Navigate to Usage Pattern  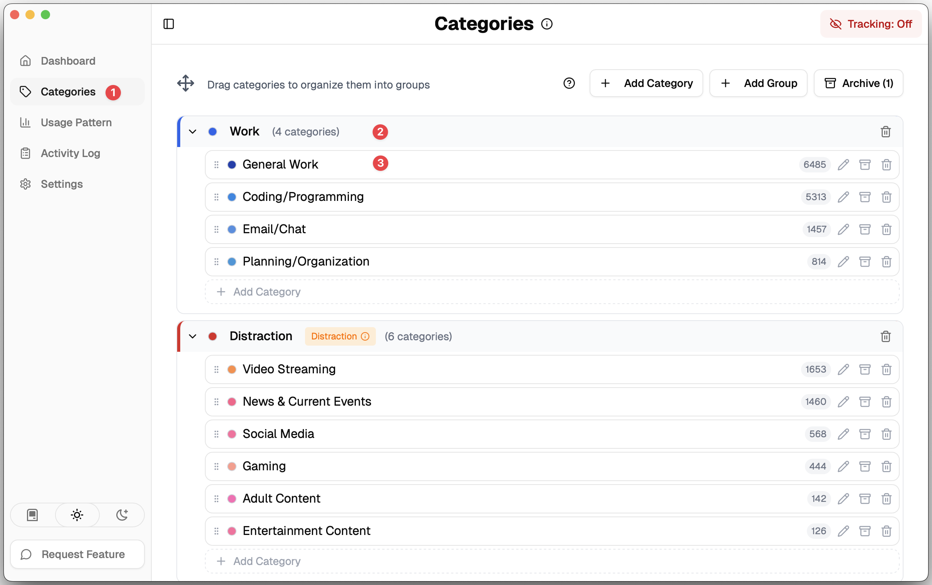76,122
